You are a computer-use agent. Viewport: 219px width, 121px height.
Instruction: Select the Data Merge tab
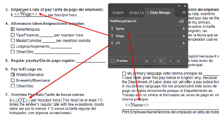(x=160, y=13)
